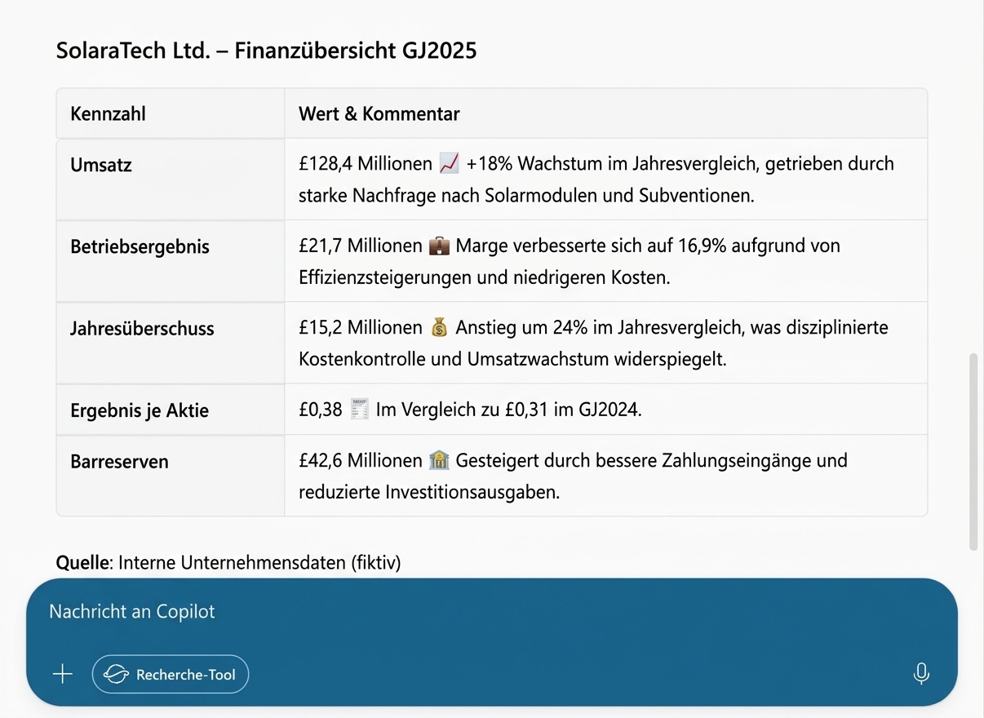The width and height of the screenshot is (984, 718).
Task: Click the money bag emoji in Jahresüberschuss row
Action: tap(439, 328)
